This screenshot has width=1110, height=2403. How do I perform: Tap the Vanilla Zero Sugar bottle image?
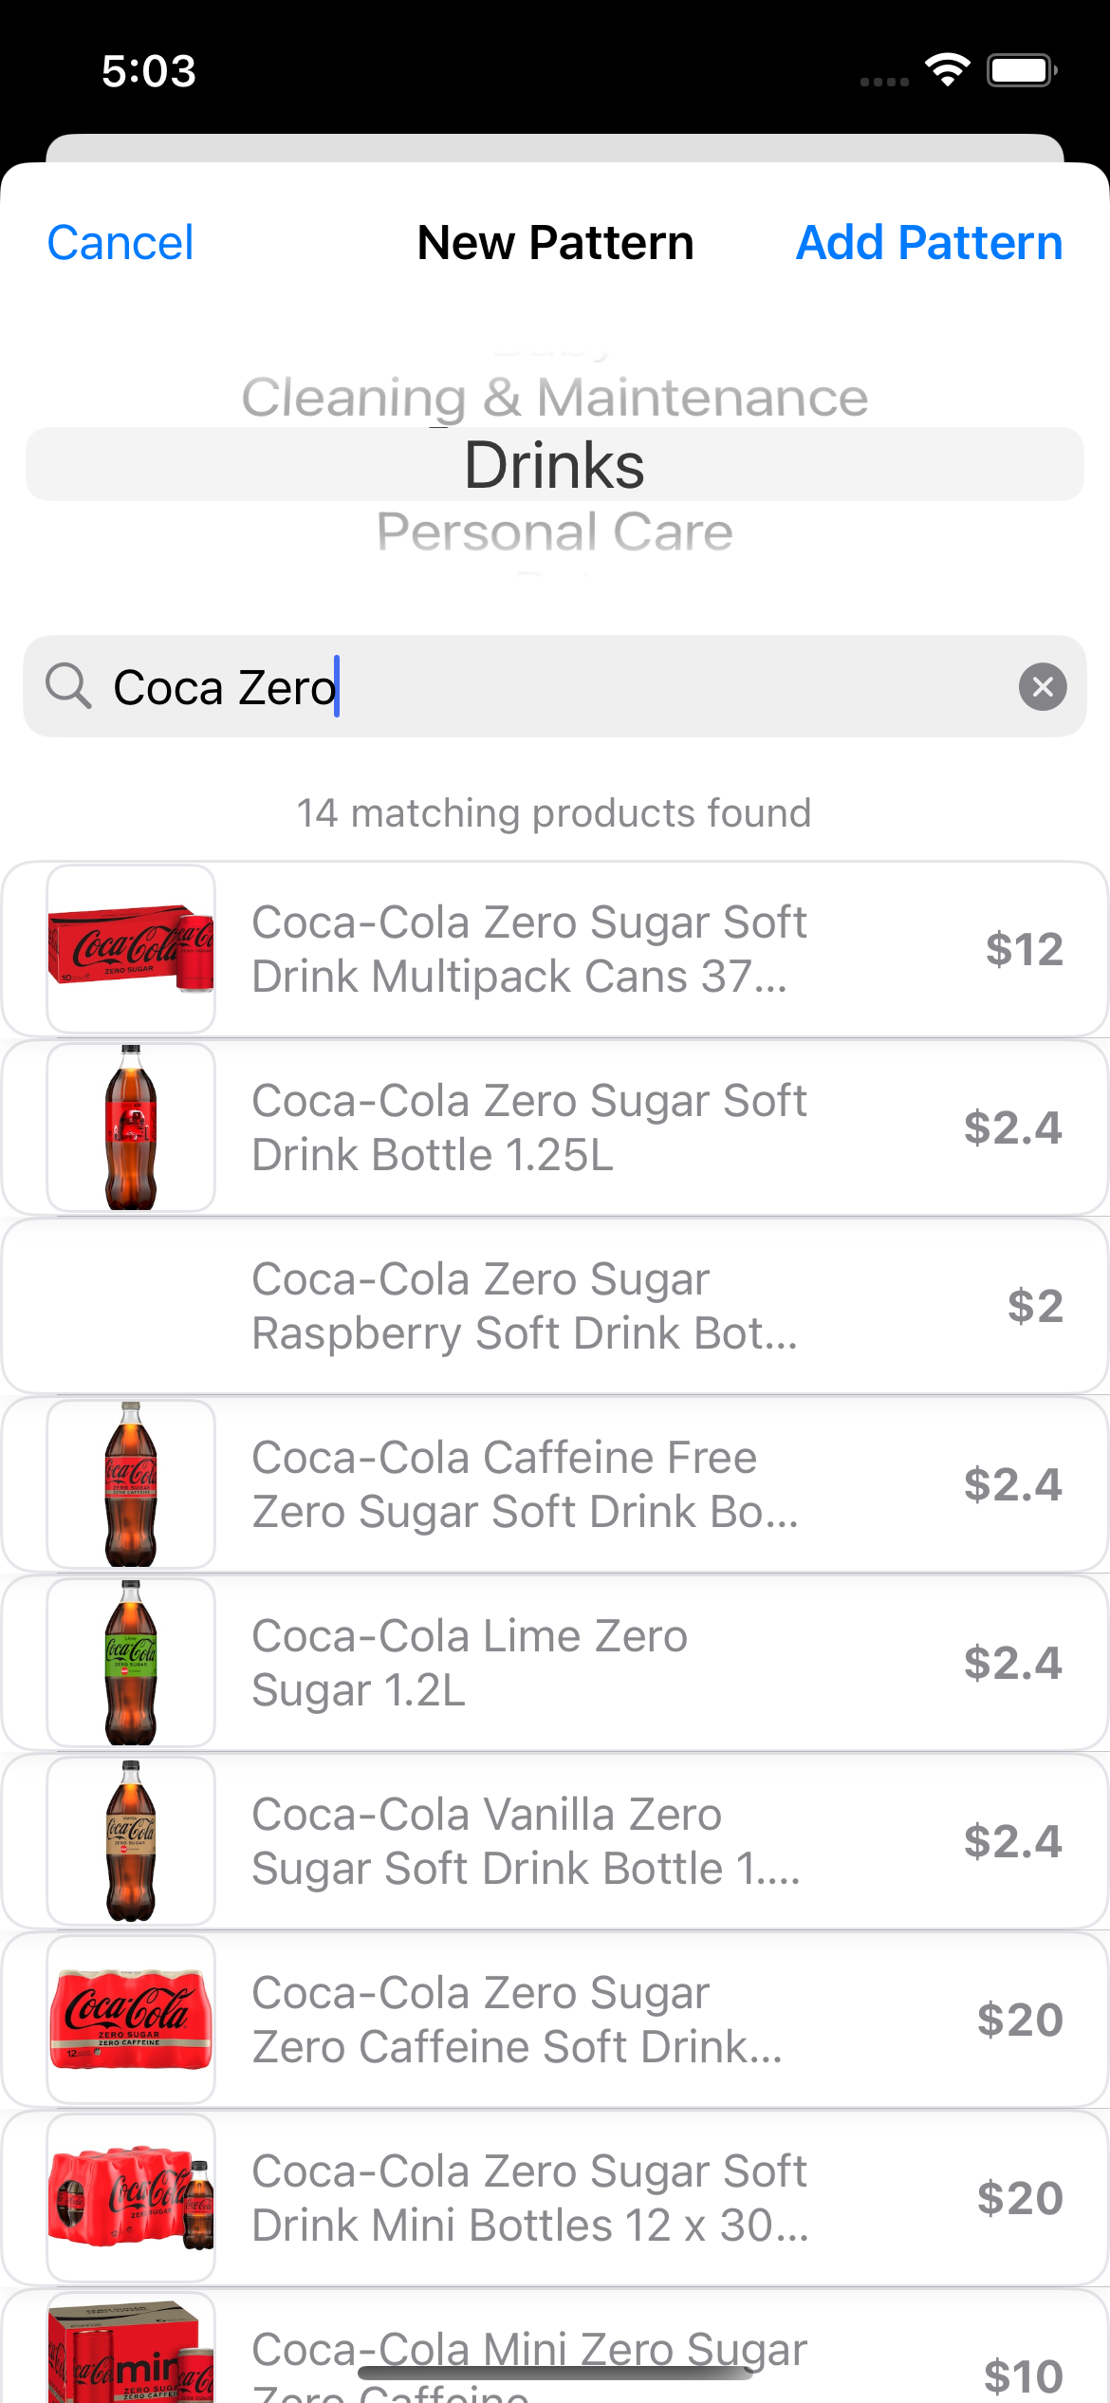coord(131,1841)
